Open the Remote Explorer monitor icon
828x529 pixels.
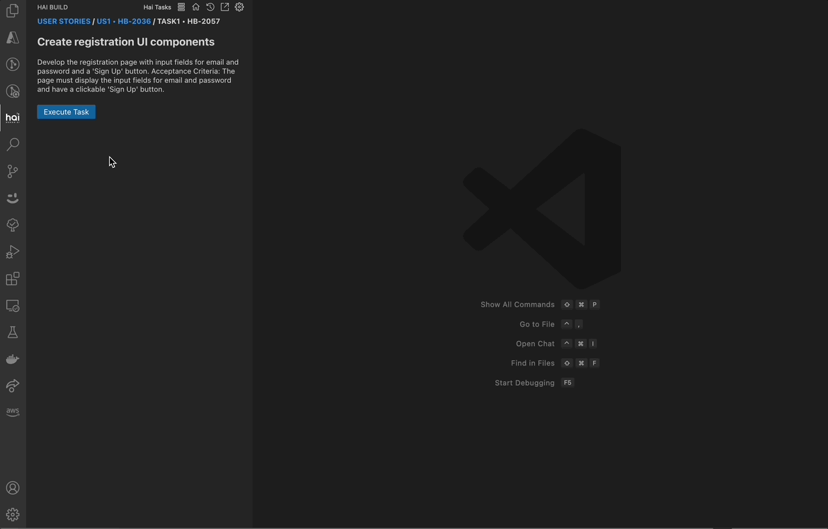coord(13,305)
